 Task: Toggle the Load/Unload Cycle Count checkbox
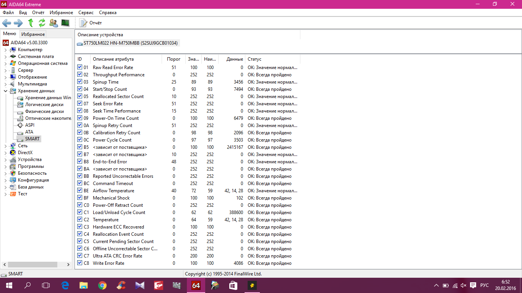click(x=79, y=213)
